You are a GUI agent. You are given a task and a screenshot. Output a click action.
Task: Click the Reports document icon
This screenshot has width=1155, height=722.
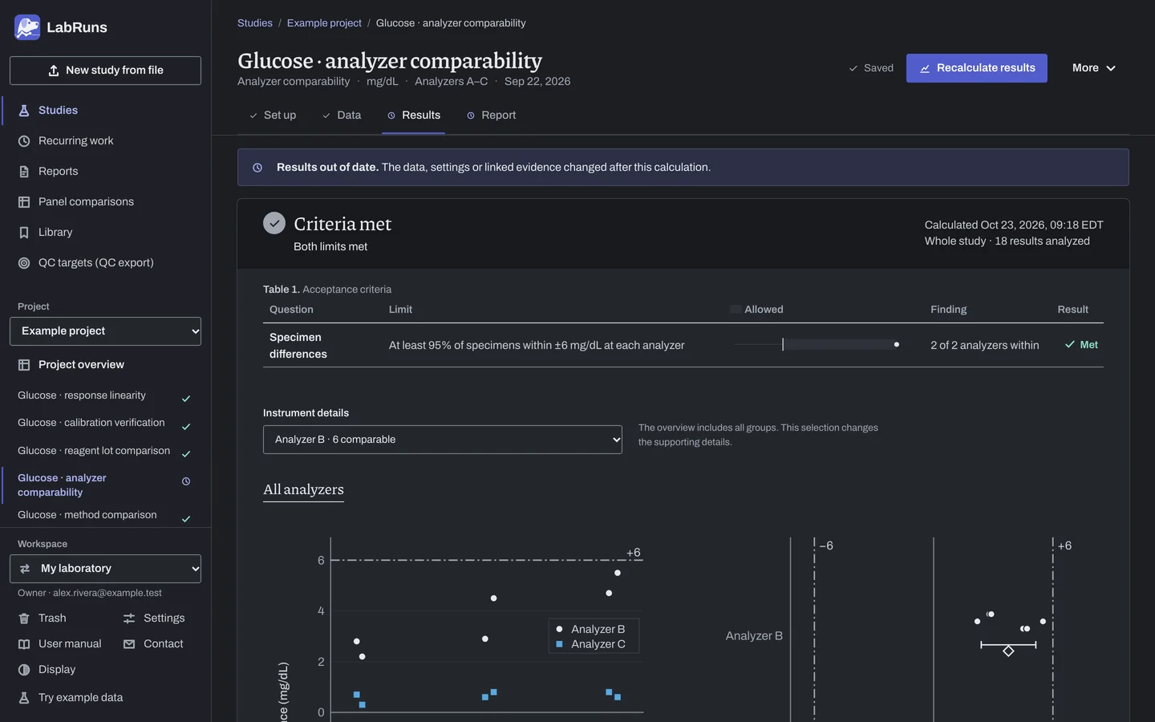(24, 172)
